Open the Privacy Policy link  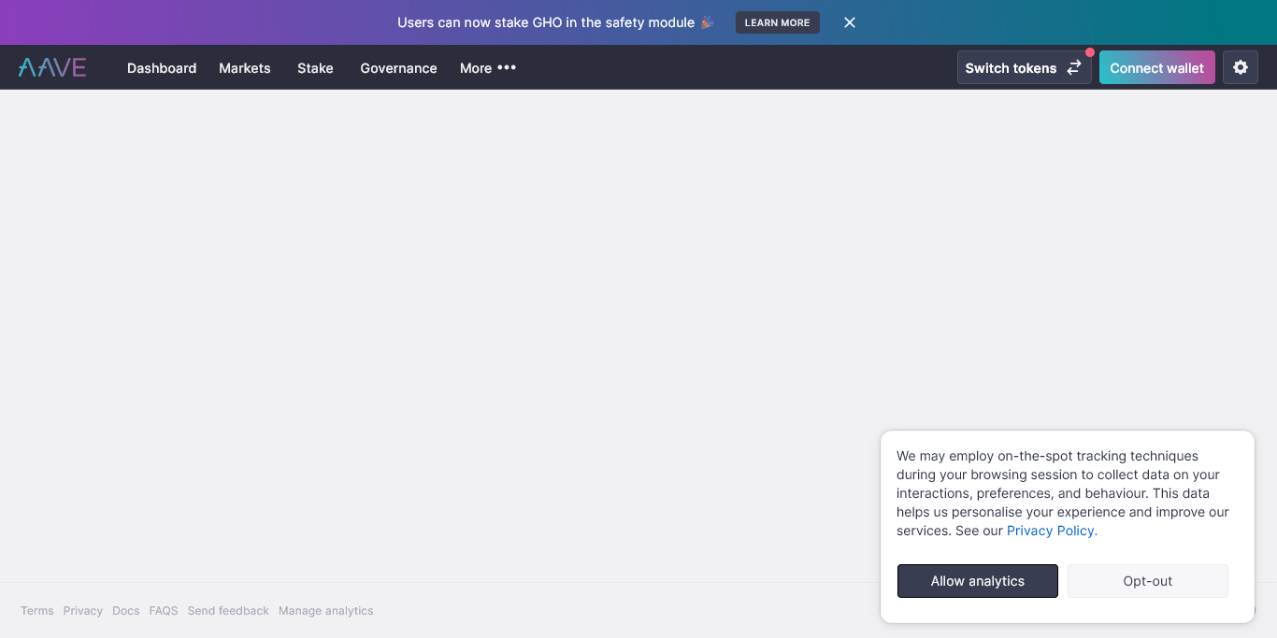[x=1052, y=531]
